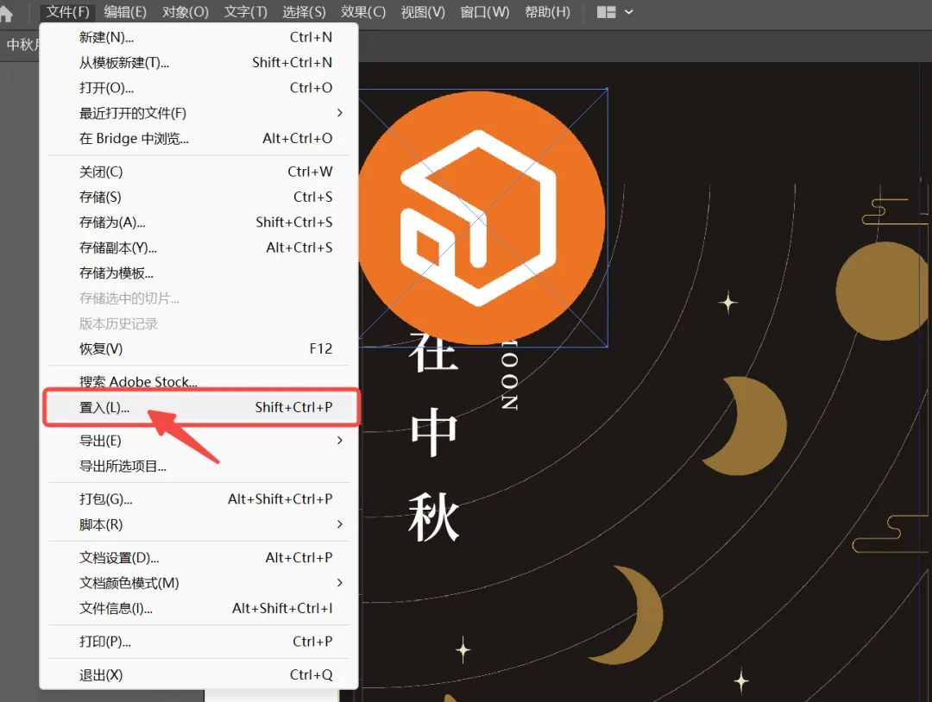Choose 搜索 Adobe Stock... menu item
This screenshot has height=702, width=932.
point(199,381)
